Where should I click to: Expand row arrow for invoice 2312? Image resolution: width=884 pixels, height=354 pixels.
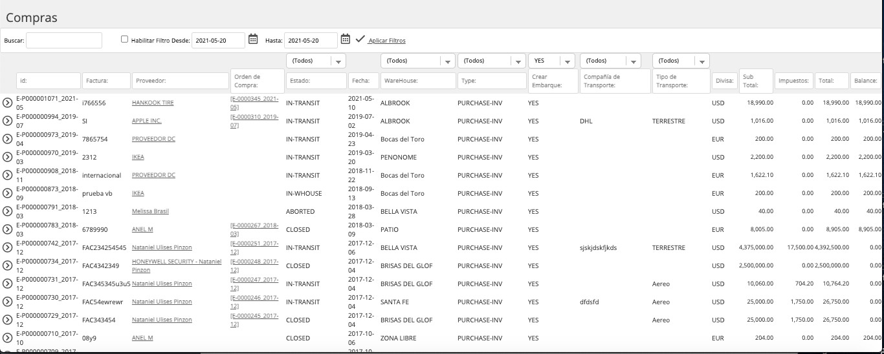(7, 157)
